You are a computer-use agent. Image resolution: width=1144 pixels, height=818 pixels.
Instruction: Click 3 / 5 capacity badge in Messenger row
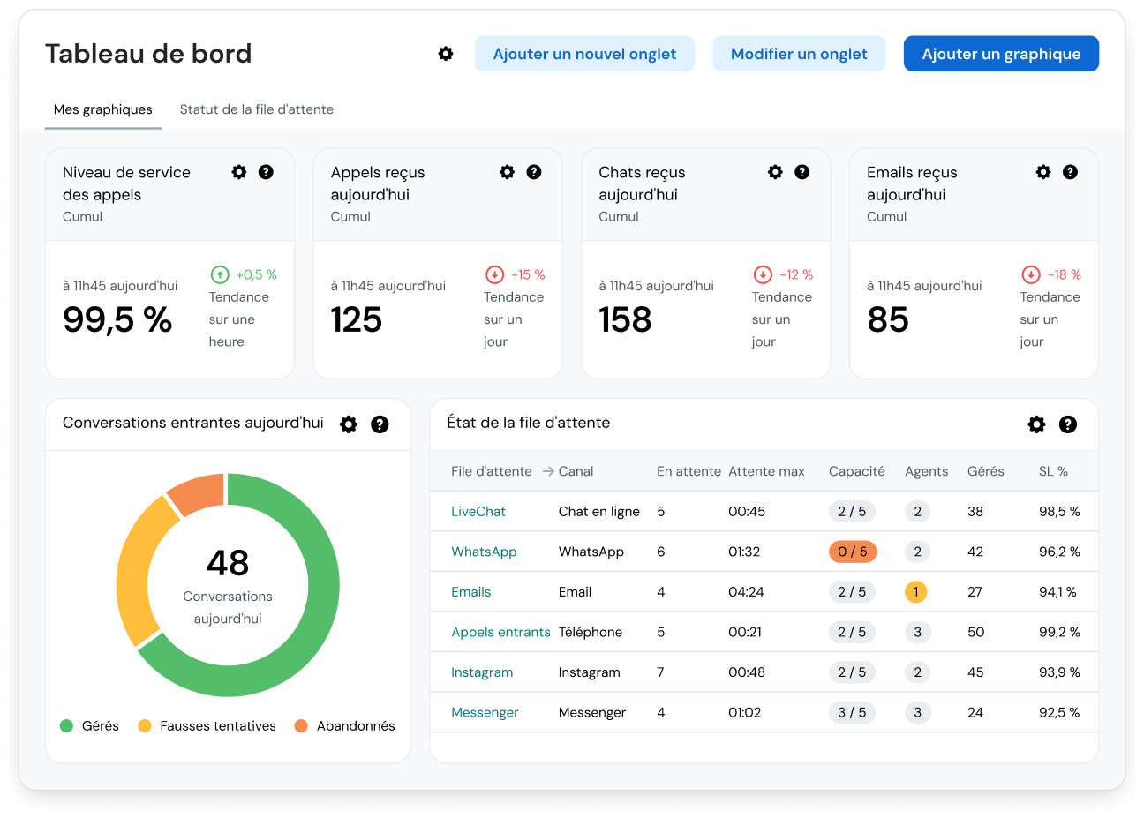[x=852, y=713]
